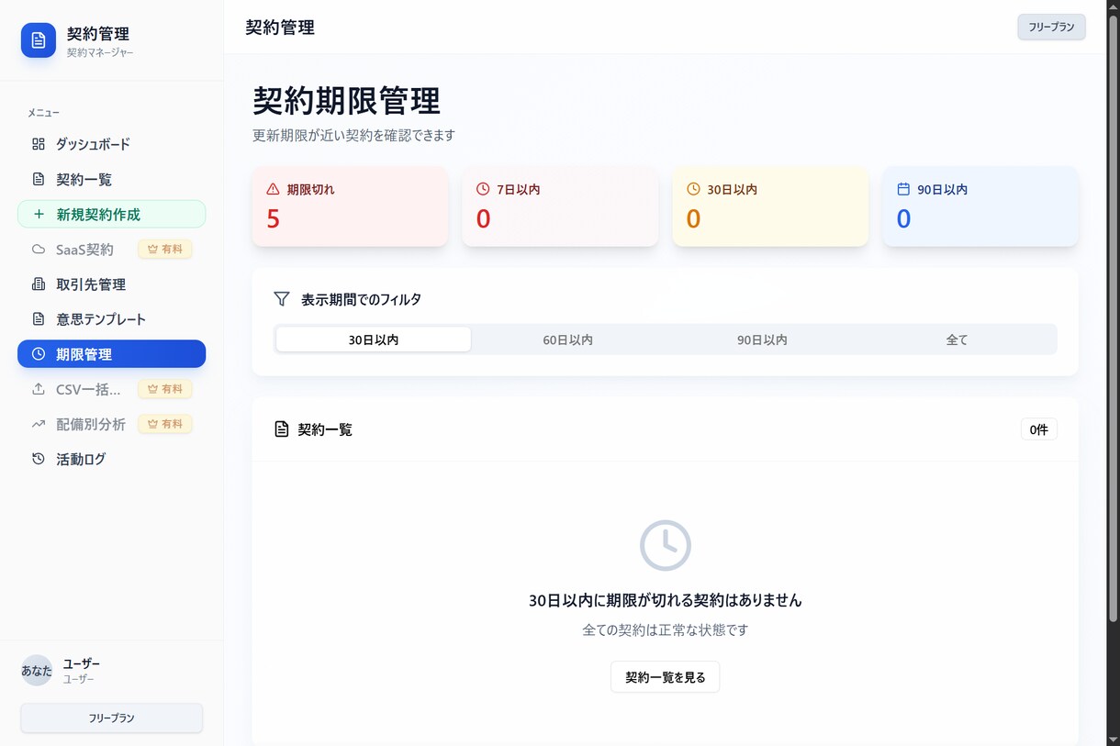This screenshot has height=746, width=1120.
Task: Click the sidebar bottom フリープラン button
Action: tap(111, 718)
